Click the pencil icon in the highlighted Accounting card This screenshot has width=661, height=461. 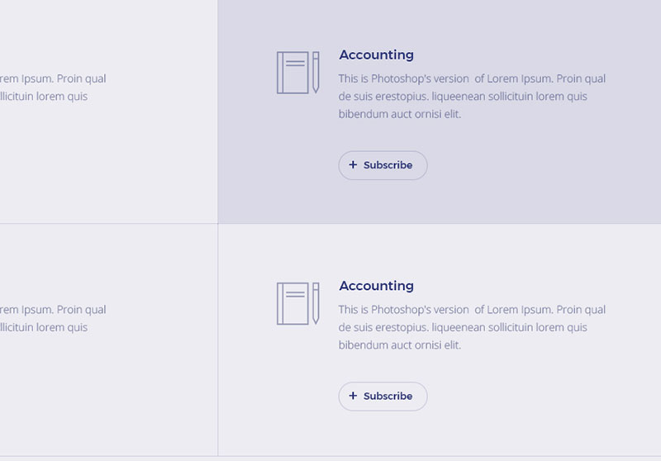(x=316, y=73)
